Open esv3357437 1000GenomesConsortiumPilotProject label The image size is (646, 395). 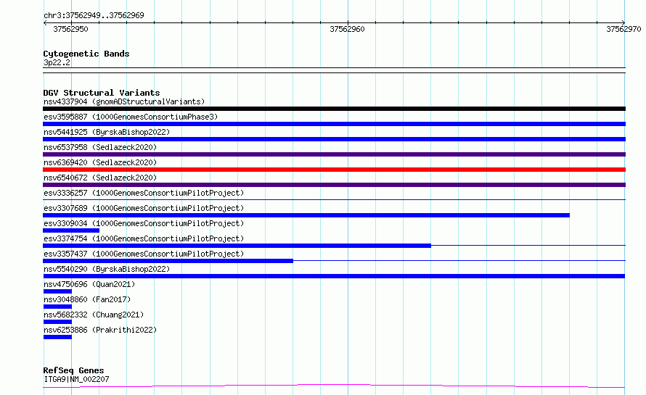pos(144,254)
